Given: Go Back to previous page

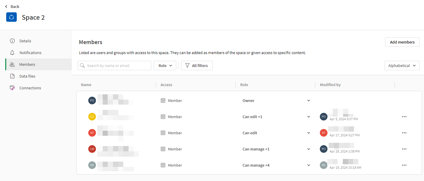Looking at the screenshot, I should (12, 6).
